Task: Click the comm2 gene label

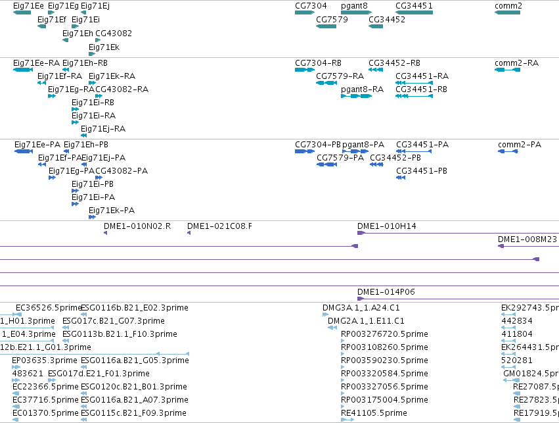Action: pyautogui.click(x=508, y=6)
